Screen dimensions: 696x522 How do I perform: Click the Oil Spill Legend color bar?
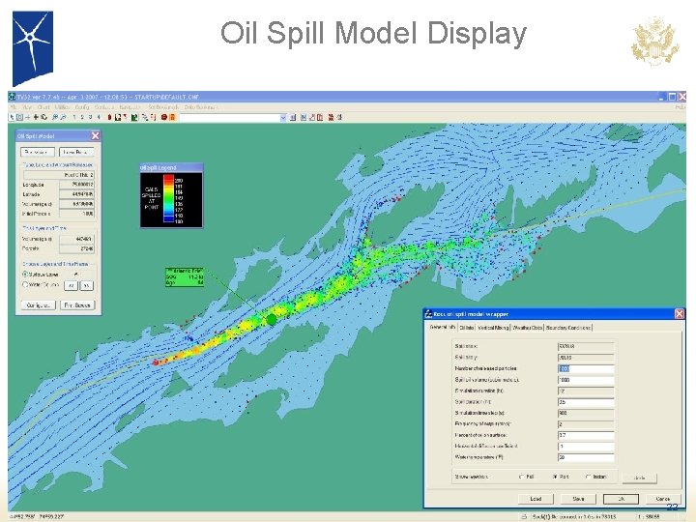[168, 198]
